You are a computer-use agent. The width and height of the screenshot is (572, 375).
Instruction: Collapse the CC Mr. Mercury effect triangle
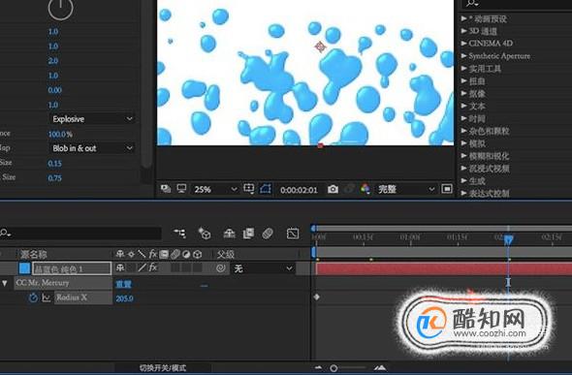click(x=5, y=283)
